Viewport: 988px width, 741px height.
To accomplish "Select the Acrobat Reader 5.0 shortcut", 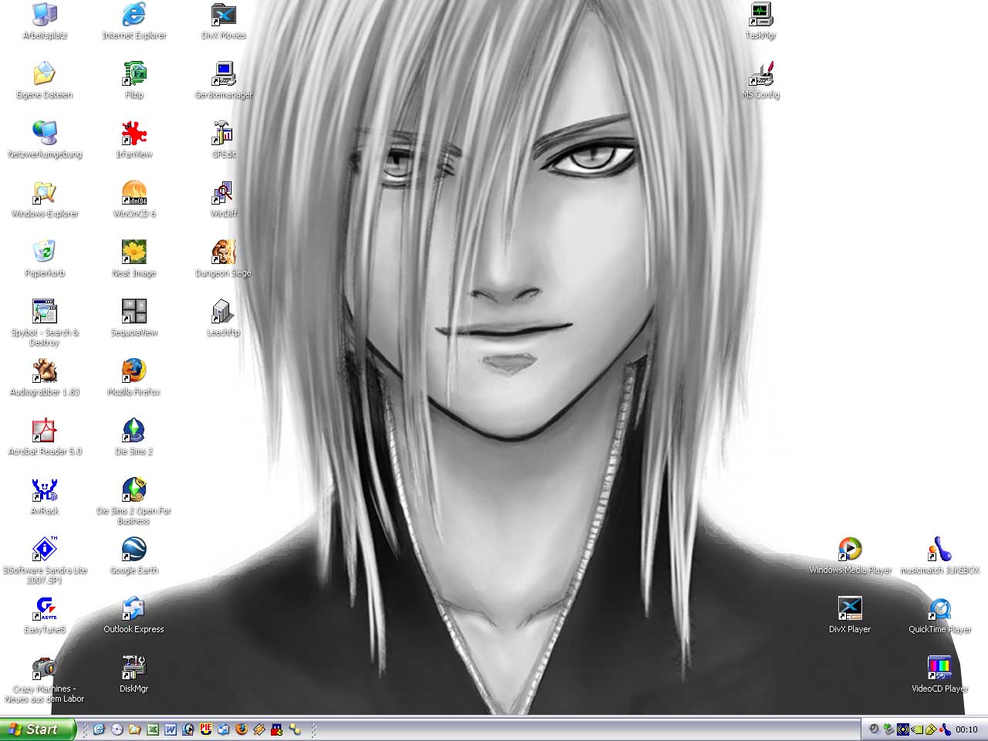I will (x=45, y=437).
